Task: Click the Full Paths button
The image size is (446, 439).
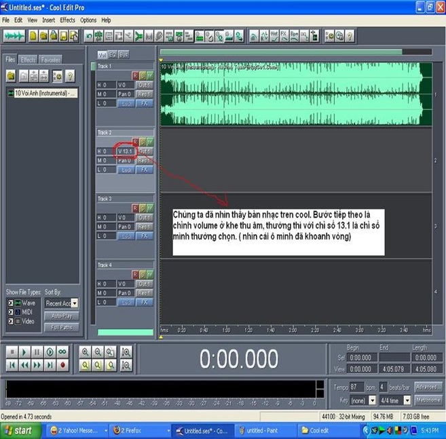Action: pos(62,327)
